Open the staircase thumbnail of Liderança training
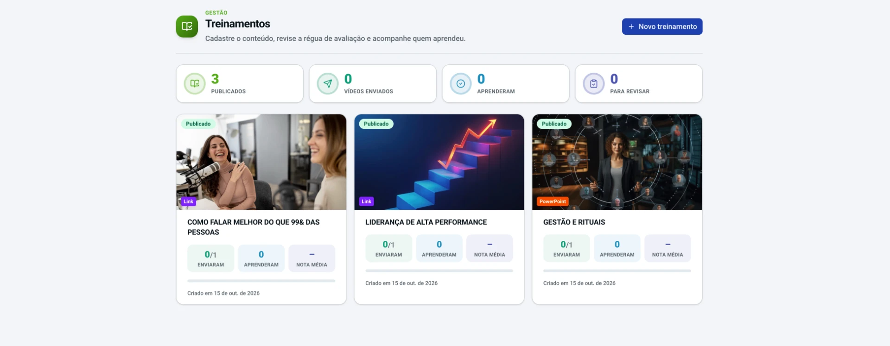This screenshot has height=346, width=890. 439,162
